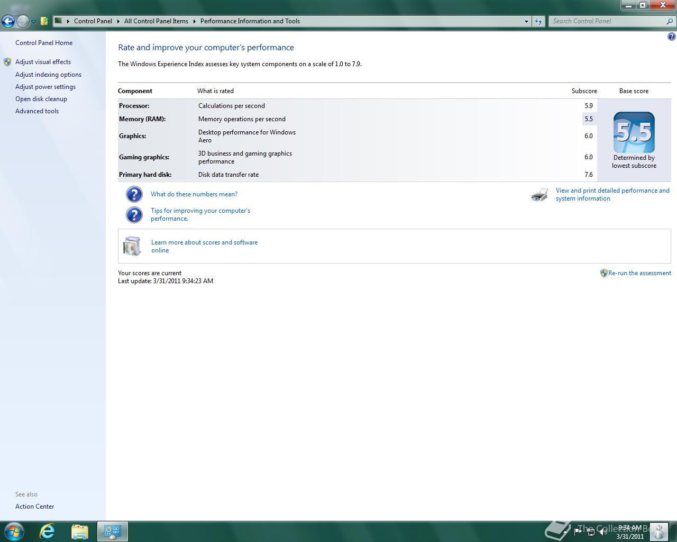Click the shield icon beside Adjust visual effects
677x542 pixels.
pyautogui.click(x=7, y=62)
